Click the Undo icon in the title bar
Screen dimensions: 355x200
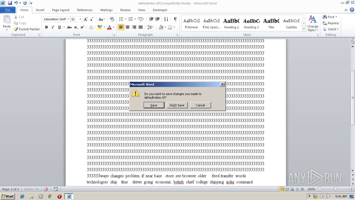point(16,3)
